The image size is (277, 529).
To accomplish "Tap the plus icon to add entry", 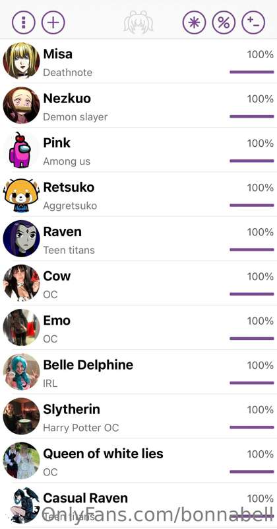I will [x=53, y=22].
